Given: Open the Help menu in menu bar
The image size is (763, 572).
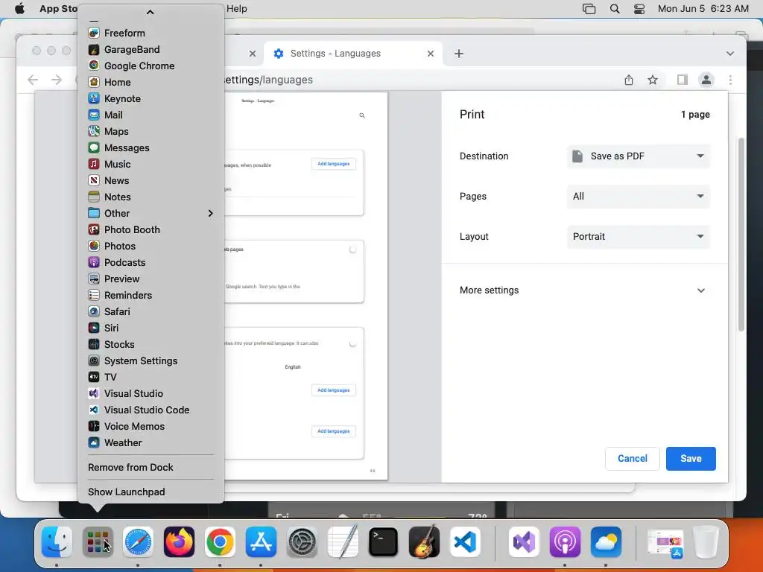Looking at the screenshot, I should [x=236, y=9].
